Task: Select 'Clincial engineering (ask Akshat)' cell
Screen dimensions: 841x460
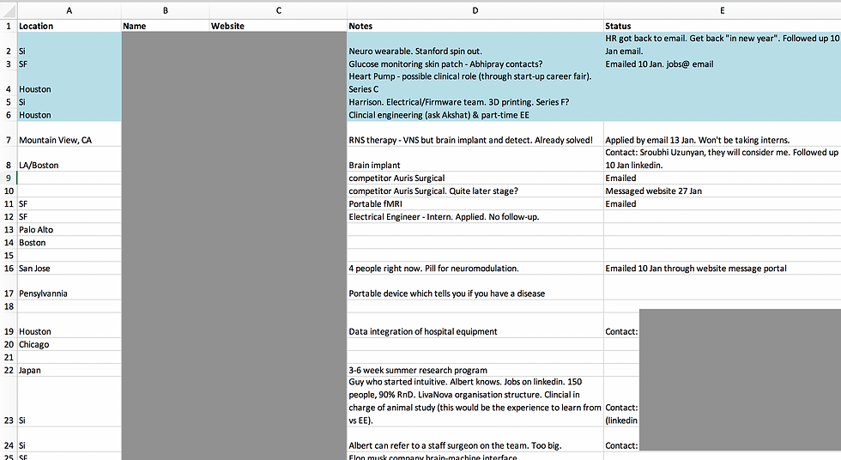Action: click(475, 115)
